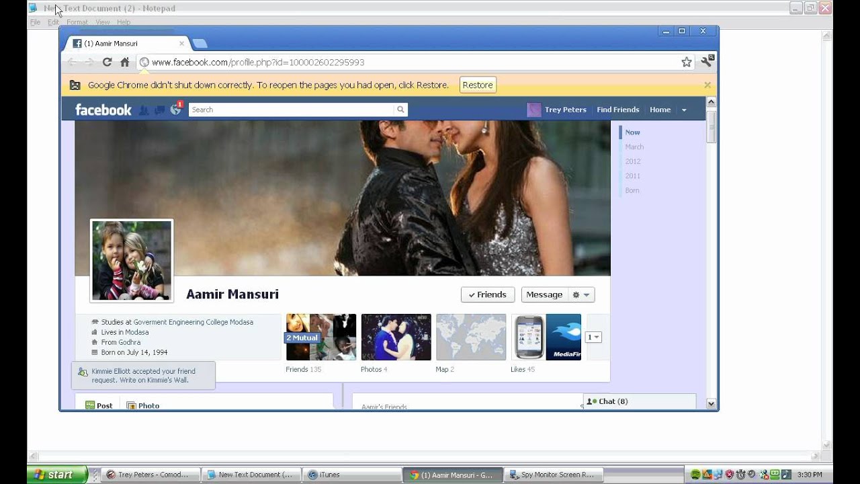This screenshot has width=860, height=484.
Task: Open a new Chrome tab
Action: click(x=200, y=44)
